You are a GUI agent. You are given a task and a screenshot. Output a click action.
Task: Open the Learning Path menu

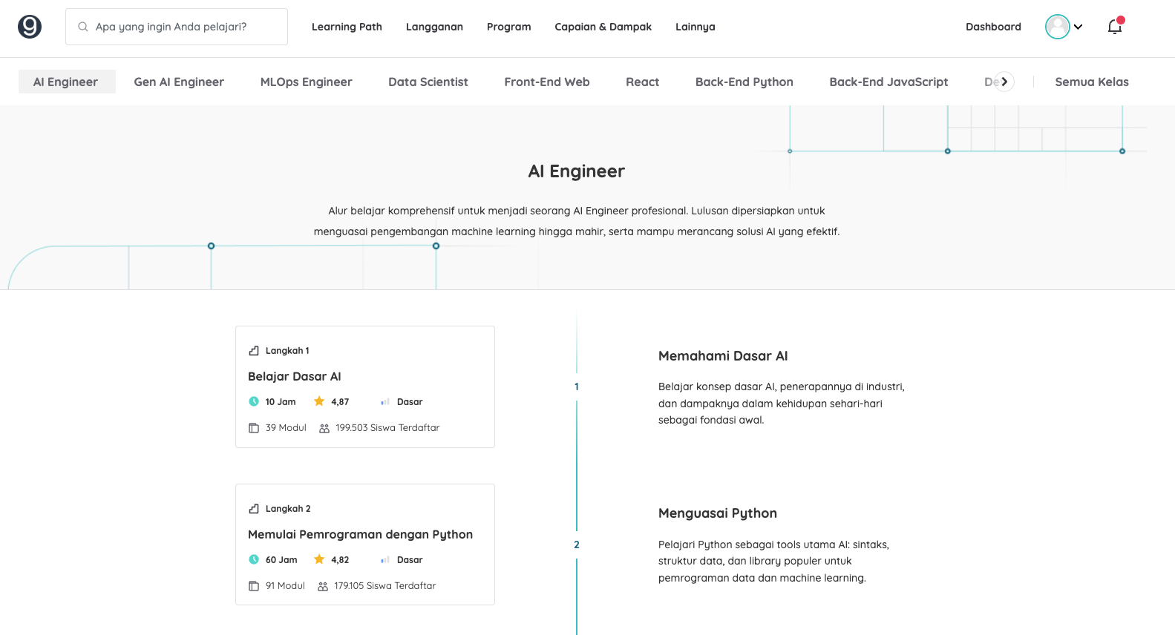pos(347,27)
